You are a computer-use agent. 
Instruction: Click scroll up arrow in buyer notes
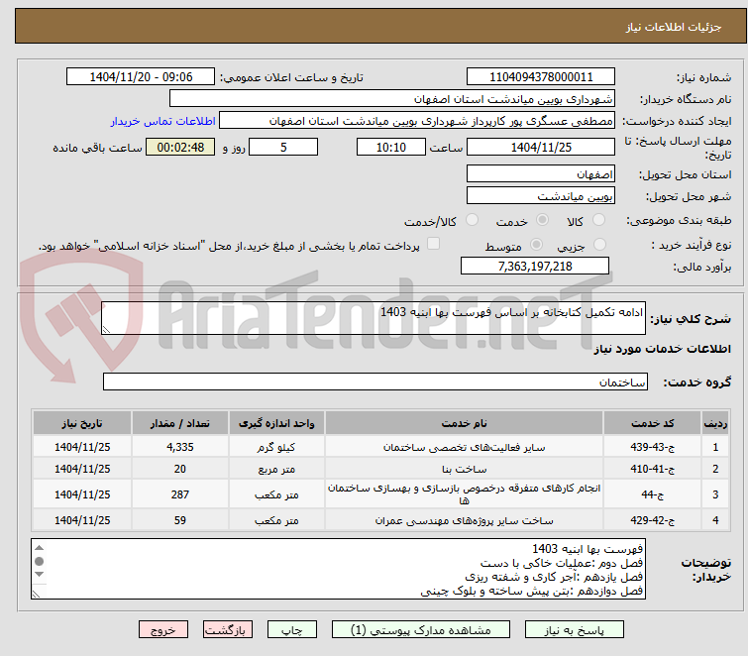(x=39, y=548)
